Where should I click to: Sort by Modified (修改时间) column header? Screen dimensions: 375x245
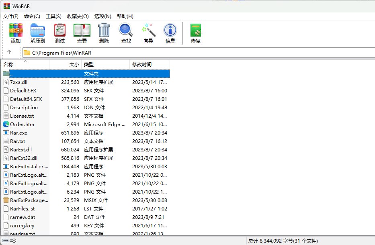(x=150, y=65)
